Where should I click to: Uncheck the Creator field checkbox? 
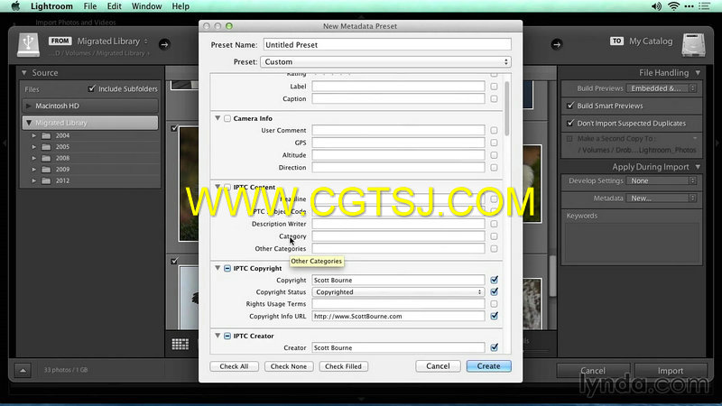(x=494, y=347)
